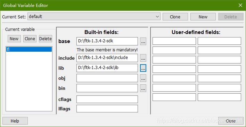The height and width of the screenshot is (127, 246).
Task: Browse for the include directory
Action: [143, 58]
